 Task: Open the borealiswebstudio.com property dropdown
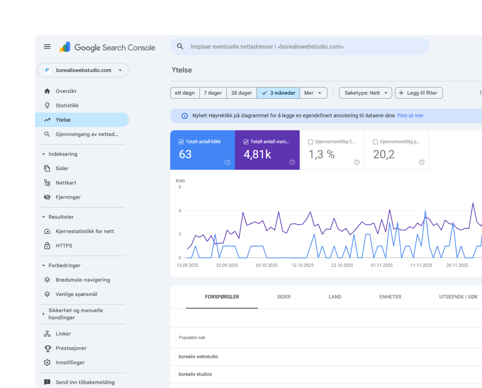coord(83,70)
